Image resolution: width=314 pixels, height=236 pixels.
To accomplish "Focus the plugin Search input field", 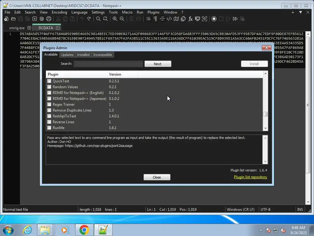I will [x=108, y=64].
